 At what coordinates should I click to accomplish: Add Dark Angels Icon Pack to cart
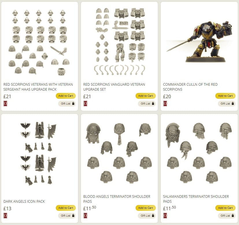[66, 208]
